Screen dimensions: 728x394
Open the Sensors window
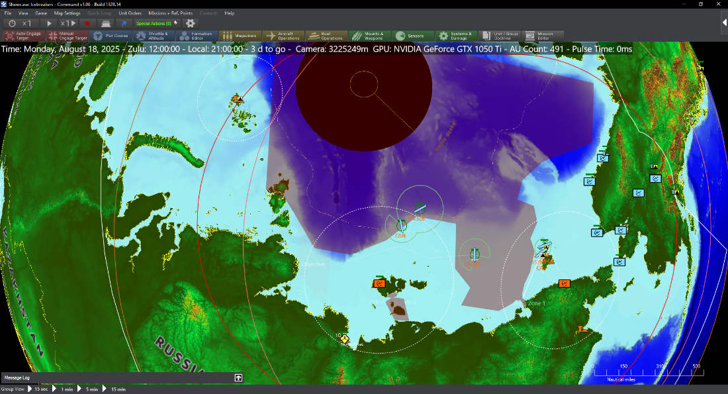[x=413, y=36]
